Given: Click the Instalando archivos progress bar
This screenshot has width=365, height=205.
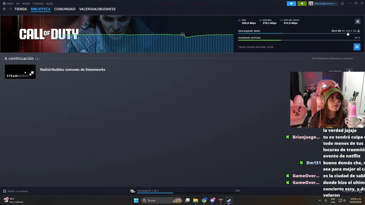Looking at the screenshot, I should 299,40.
